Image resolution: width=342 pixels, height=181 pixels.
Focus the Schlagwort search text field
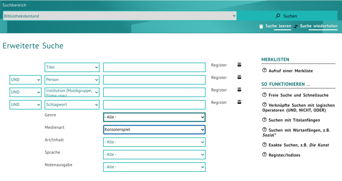pyautogui.click(x=154, y=105)
